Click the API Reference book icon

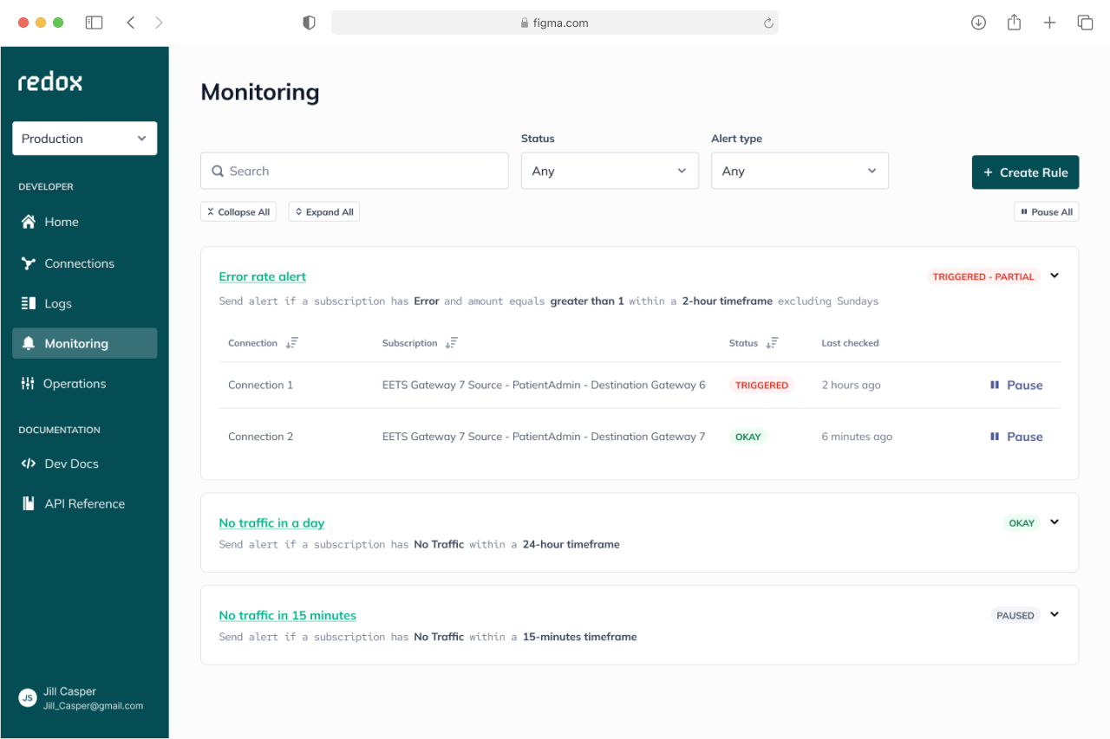[x=29, y=503]
